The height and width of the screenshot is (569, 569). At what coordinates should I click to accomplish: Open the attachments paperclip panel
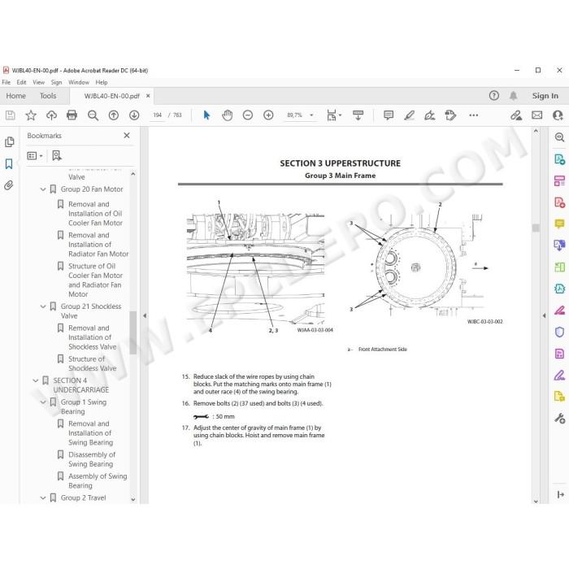pyautogui.click(x=9, y=185)
